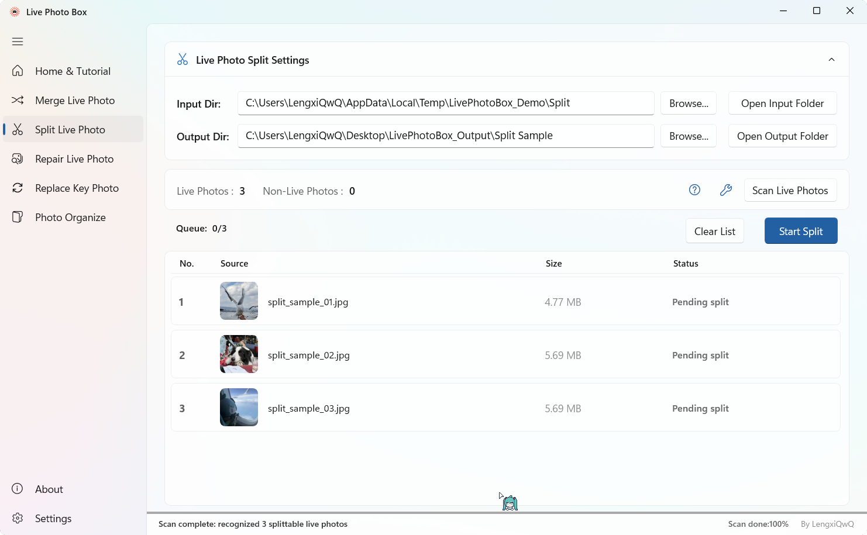Open the Settings page
This screenshot has width=867, height=535.
(73, 518)
